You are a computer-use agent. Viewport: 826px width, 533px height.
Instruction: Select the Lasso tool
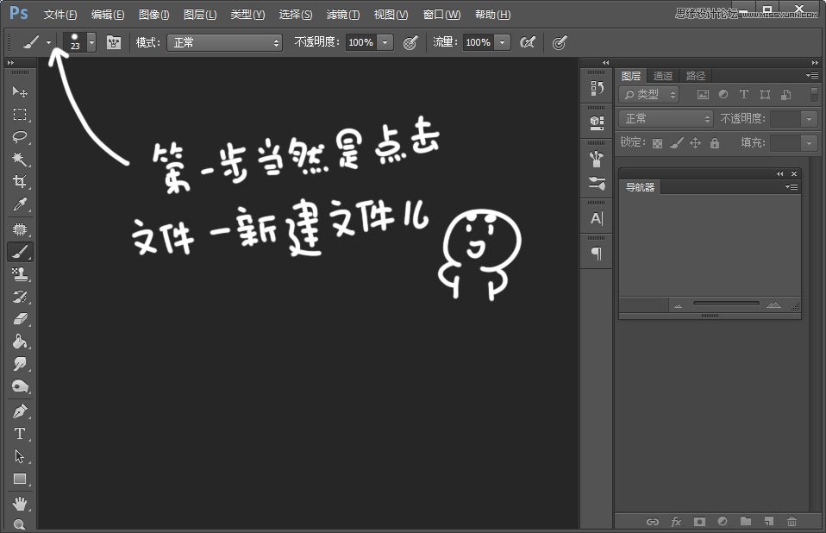pos(20,137)
